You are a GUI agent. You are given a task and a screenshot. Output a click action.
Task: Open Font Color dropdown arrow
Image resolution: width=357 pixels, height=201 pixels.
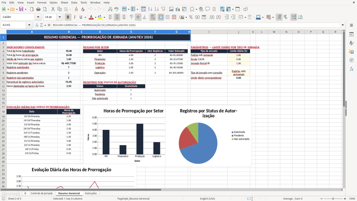pyautogui.click(x=95, y=17)
